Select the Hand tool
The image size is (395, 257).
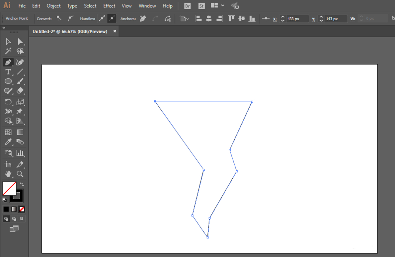pyautogui.click(x=8, y=174)
